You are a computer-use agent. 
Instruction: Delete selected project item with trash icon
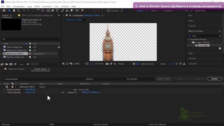coord(28,64)
